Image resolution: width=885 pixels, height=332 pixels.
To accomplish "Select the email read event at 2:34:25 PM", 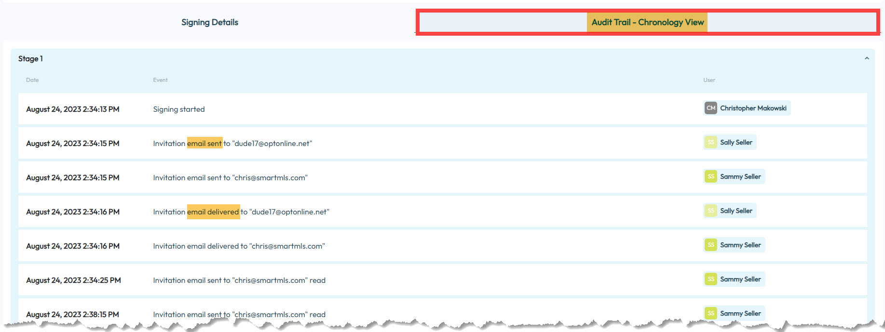I will 239,280.
